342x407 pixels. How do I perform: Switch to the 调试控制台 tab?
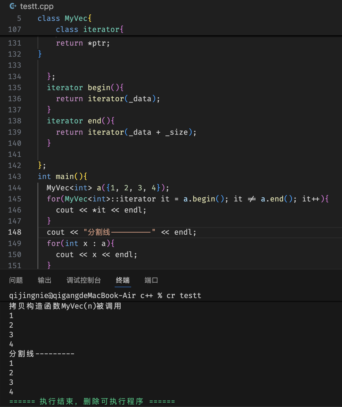tap(84, 280)
